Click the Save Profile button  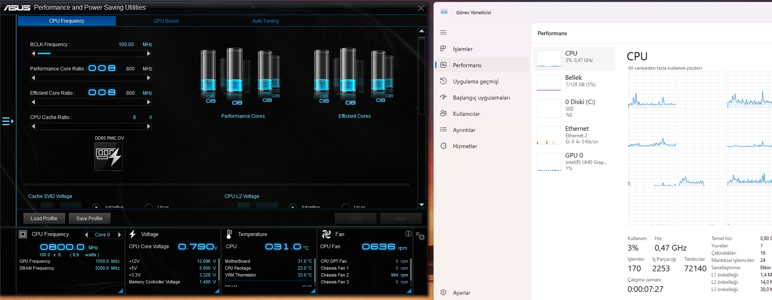click(89, 218)
